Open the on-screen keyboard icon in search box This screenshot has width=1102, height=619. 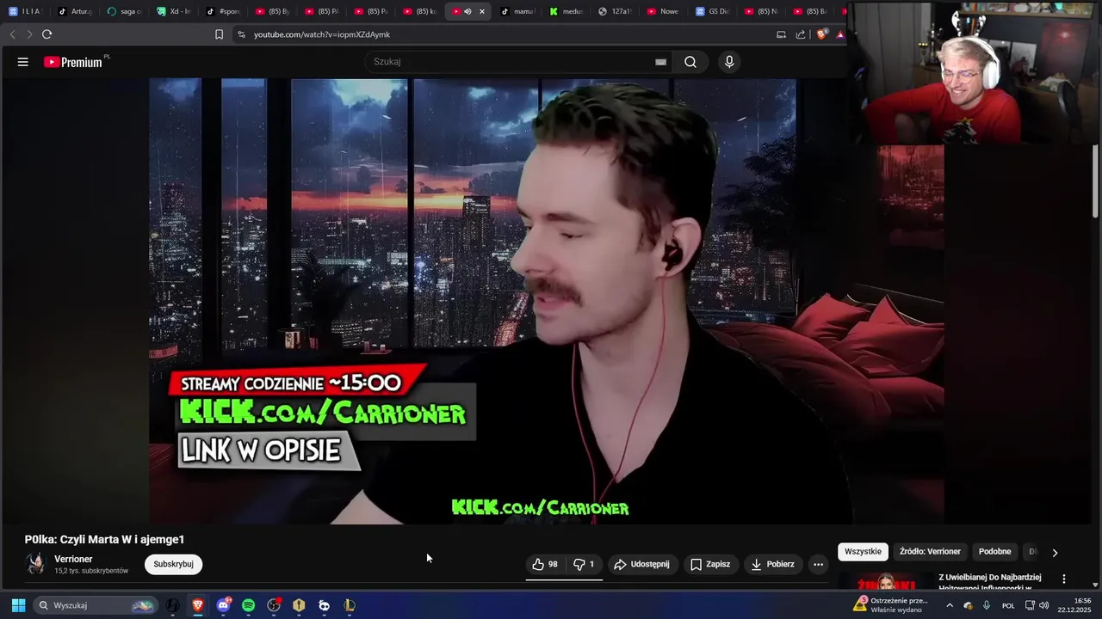click(660, 62)
